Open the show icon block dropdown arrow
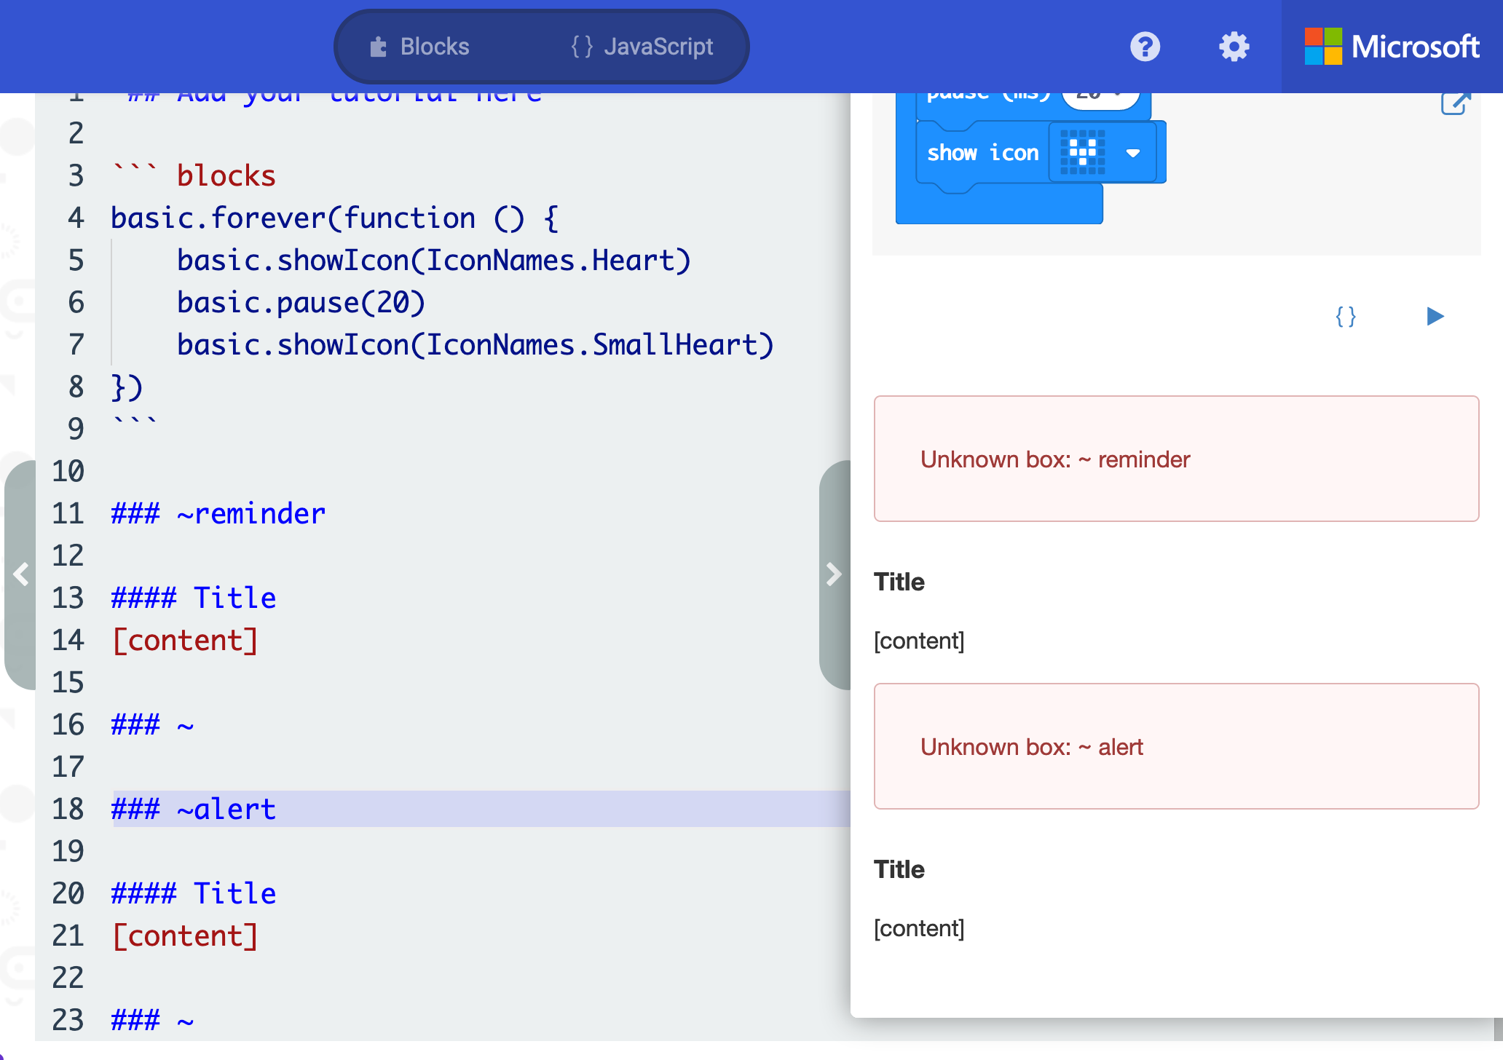The width and height of the screenshot is (1503, 1060). point(1132,153)
